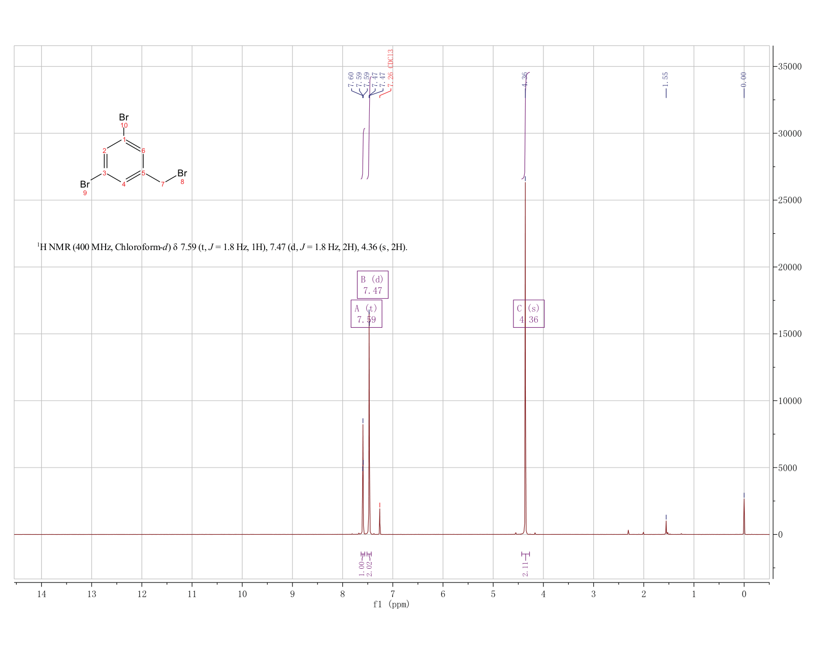Click the 1.55 peak label at top
Viewport: 838px width, 648px height.
coord(666,79)
